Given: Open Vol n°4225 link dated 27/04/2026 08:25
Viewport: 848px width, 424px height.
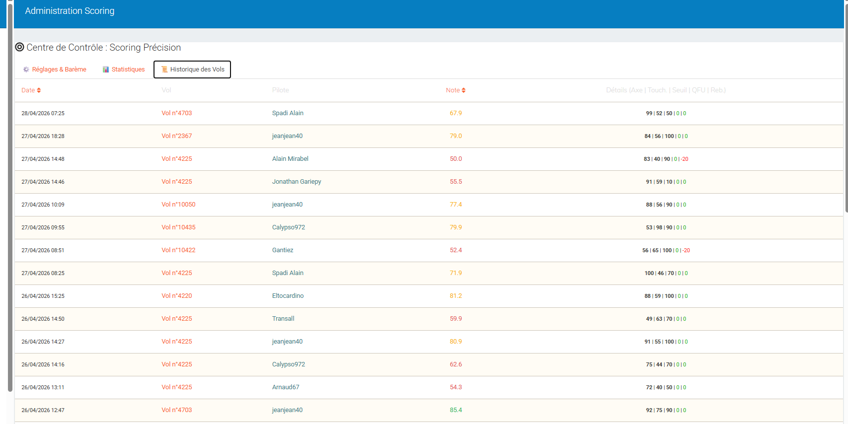Looking at the screenshot, I should [176, 273].
